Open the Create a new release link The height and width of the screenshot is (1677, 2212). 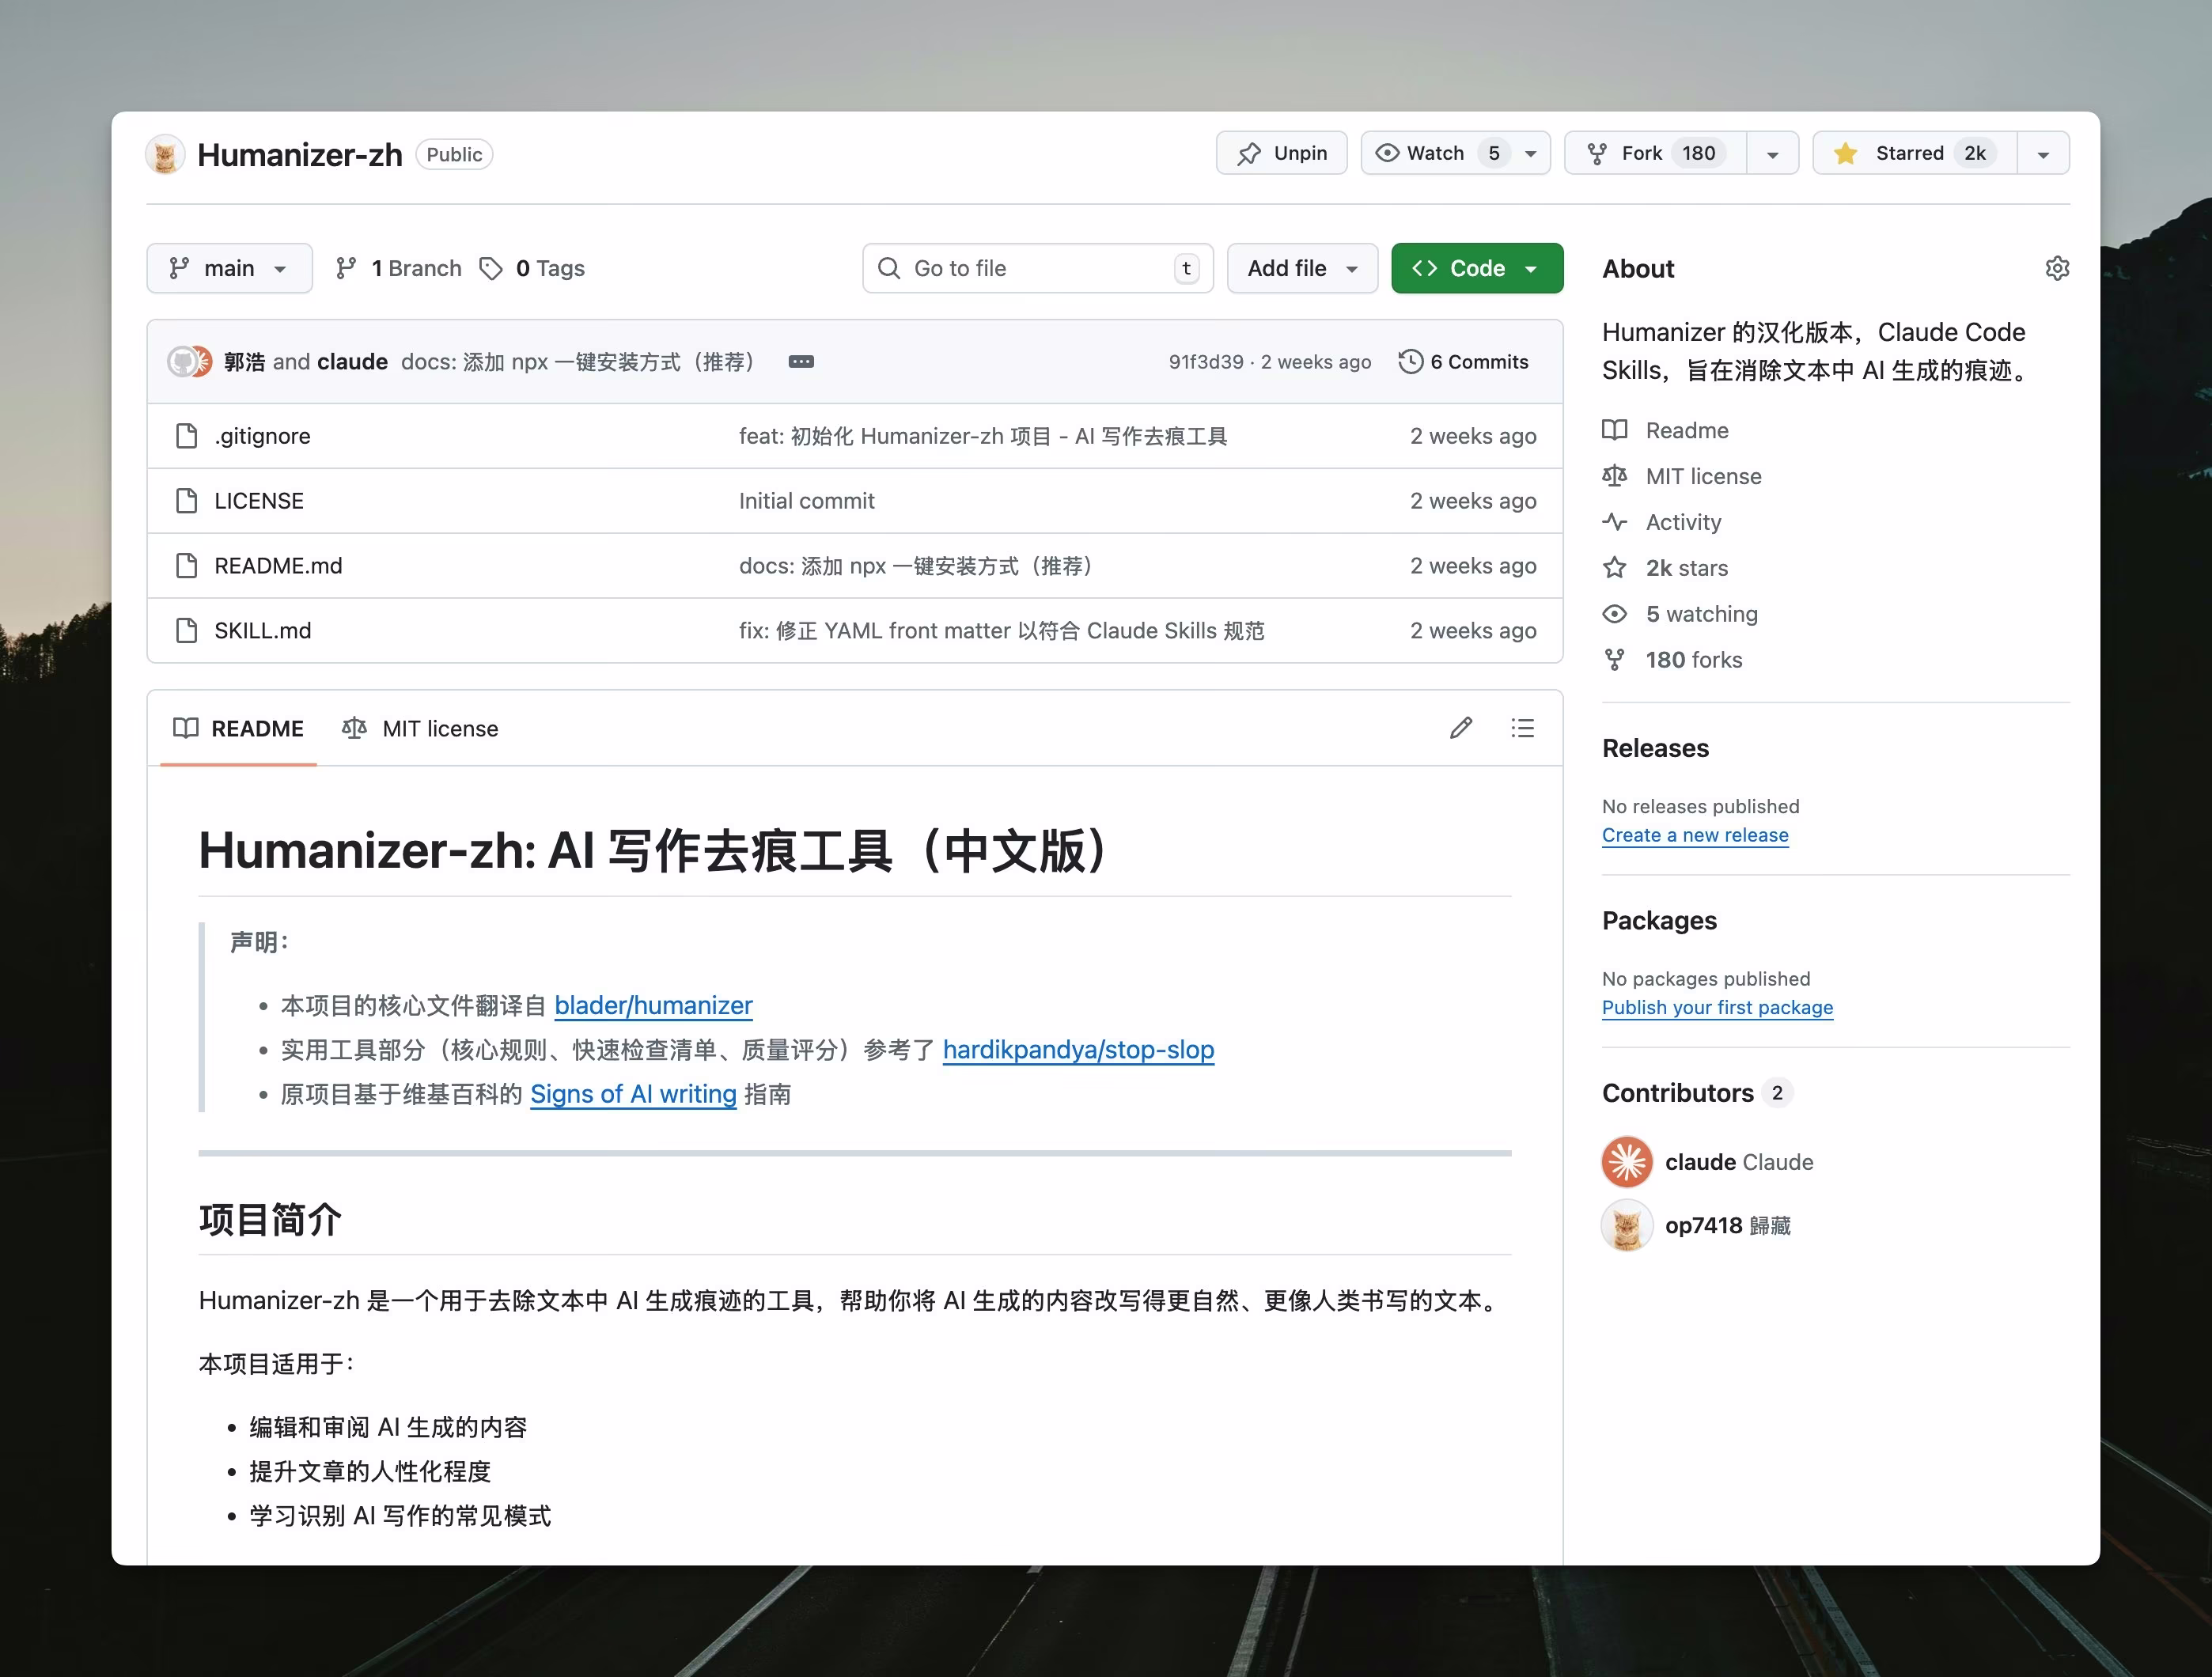pyautogui.click(x=1695, y=835)
